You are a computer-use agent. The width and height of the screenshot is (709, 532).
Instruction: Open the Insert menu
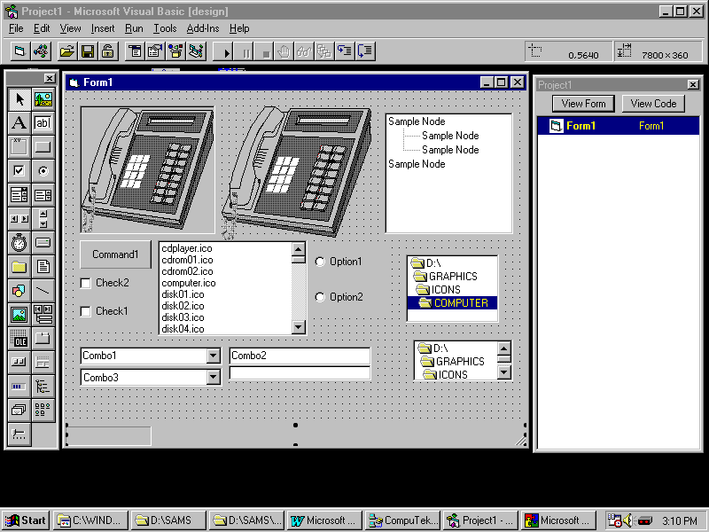click(103, 28)
